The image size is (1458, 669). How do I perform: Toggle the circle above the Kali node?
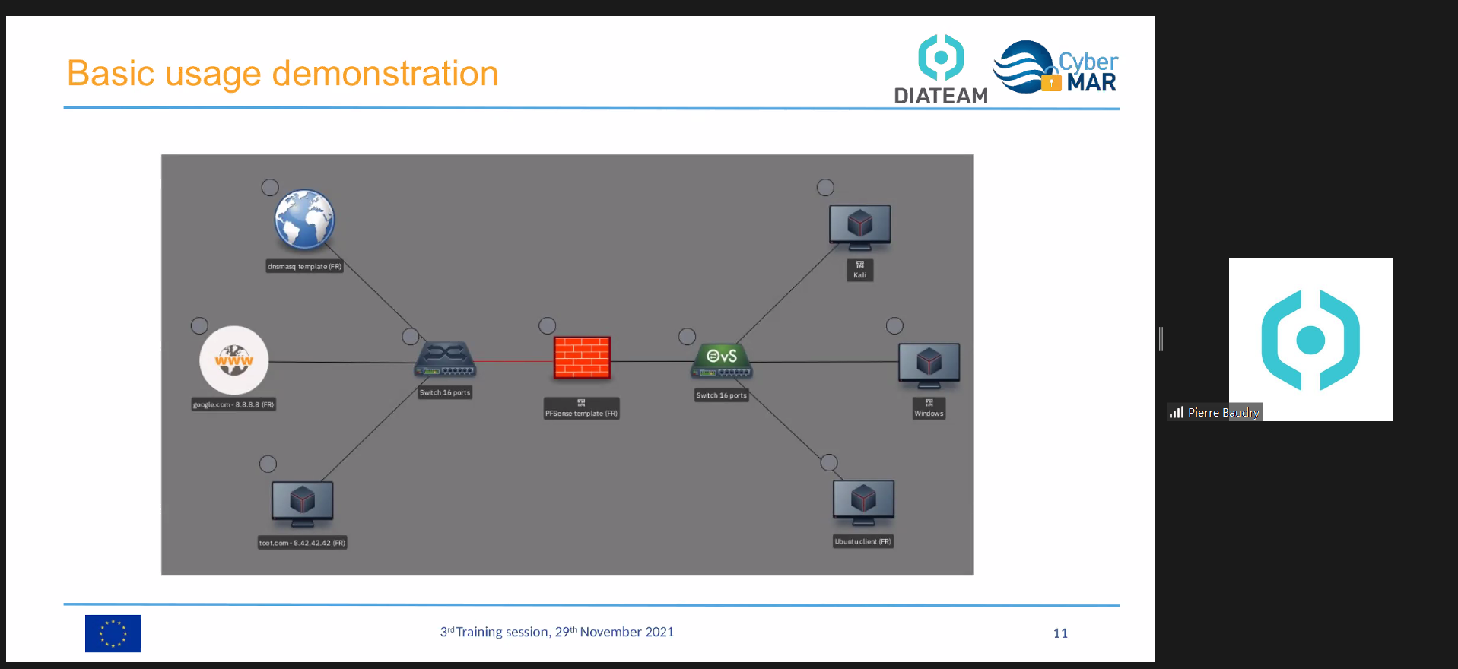(x=825, y=187)
